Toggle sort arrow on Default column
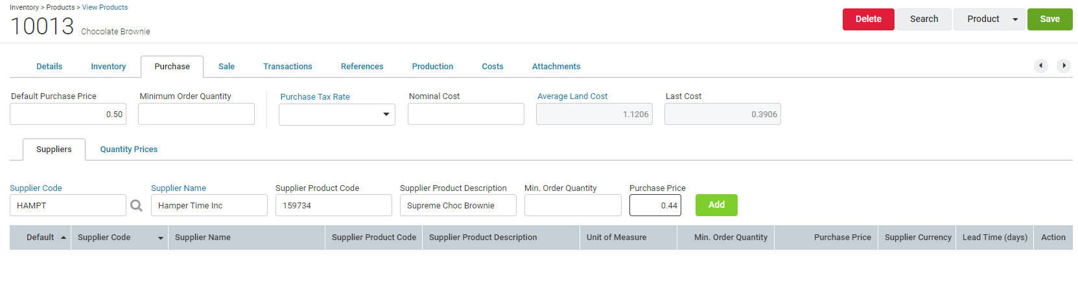1078x288 pixels. click(x=64, y=238)
